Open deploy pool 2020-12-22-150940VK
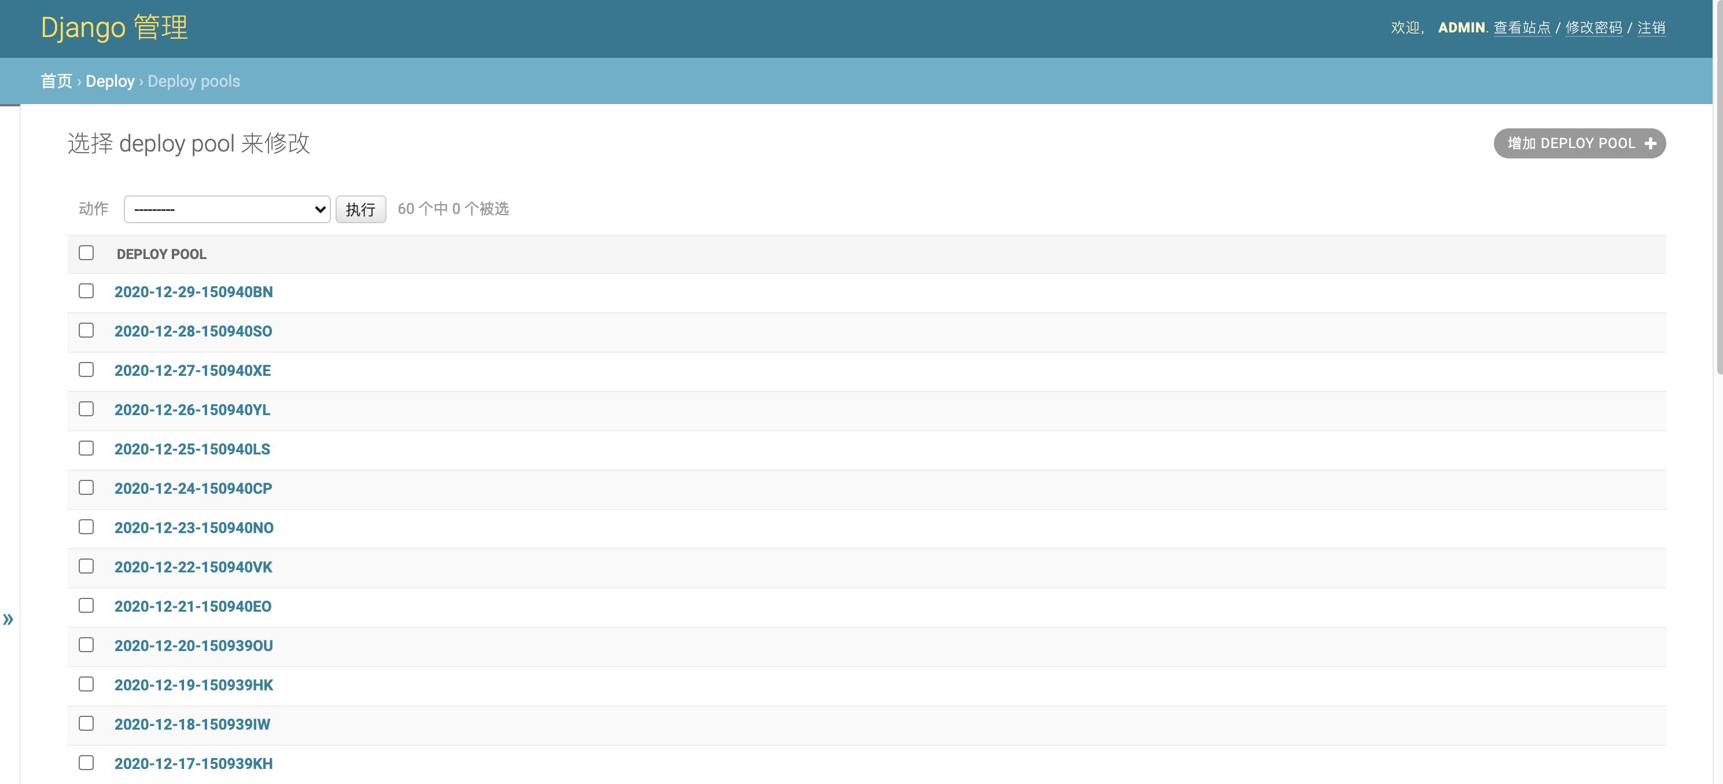The width and height of the screenshot is (1723, 784). (x=193, y=567)
